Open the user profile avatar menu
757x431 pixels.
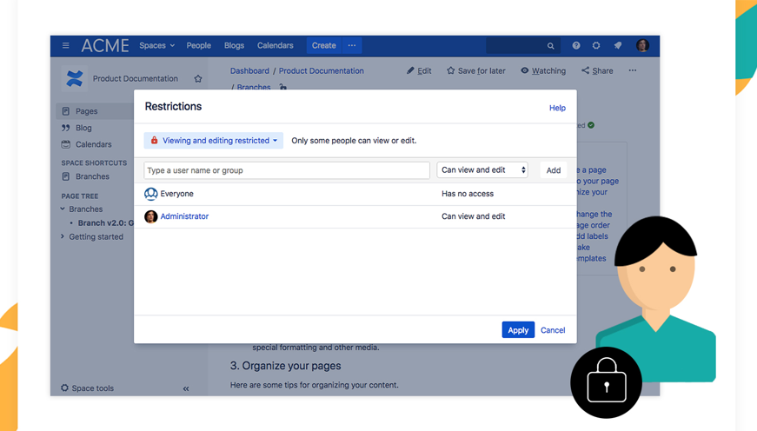pyautogui.click(x=642, y=45)
